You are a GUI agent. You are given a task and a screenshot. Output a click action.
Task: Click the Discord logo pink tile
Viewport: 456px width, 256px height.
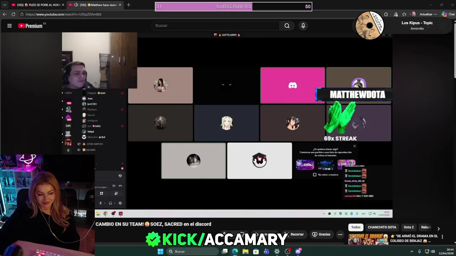[x=292, y=85]
